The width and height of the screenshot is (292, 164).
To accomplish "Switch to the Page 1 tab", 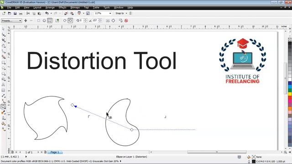I will pos(55,152).
